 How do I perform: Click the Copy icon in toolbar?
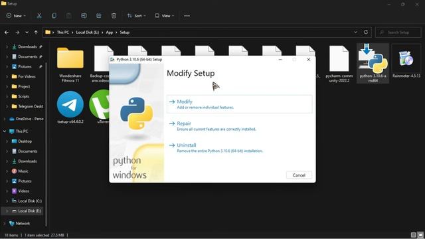point(54,16)
